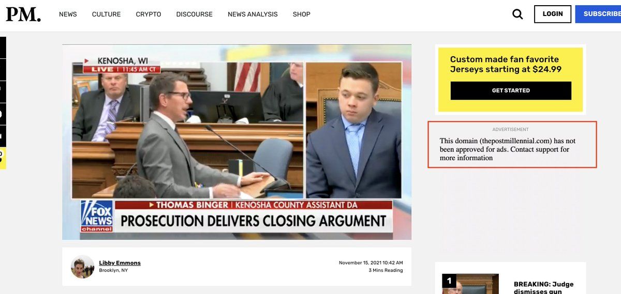The width and height of the screenshot is (621, 294).
Task: Click the 3 Mins Reading label
Action: pos(386,270)
